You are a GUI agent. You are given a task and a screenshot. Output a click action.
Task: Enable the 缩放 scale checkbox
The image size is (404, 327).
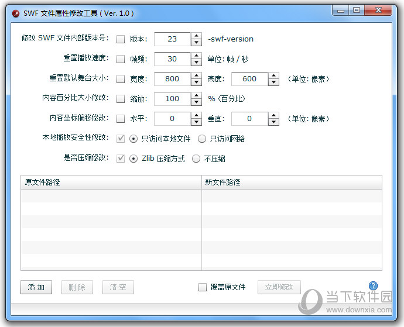(x=121, y=99)
